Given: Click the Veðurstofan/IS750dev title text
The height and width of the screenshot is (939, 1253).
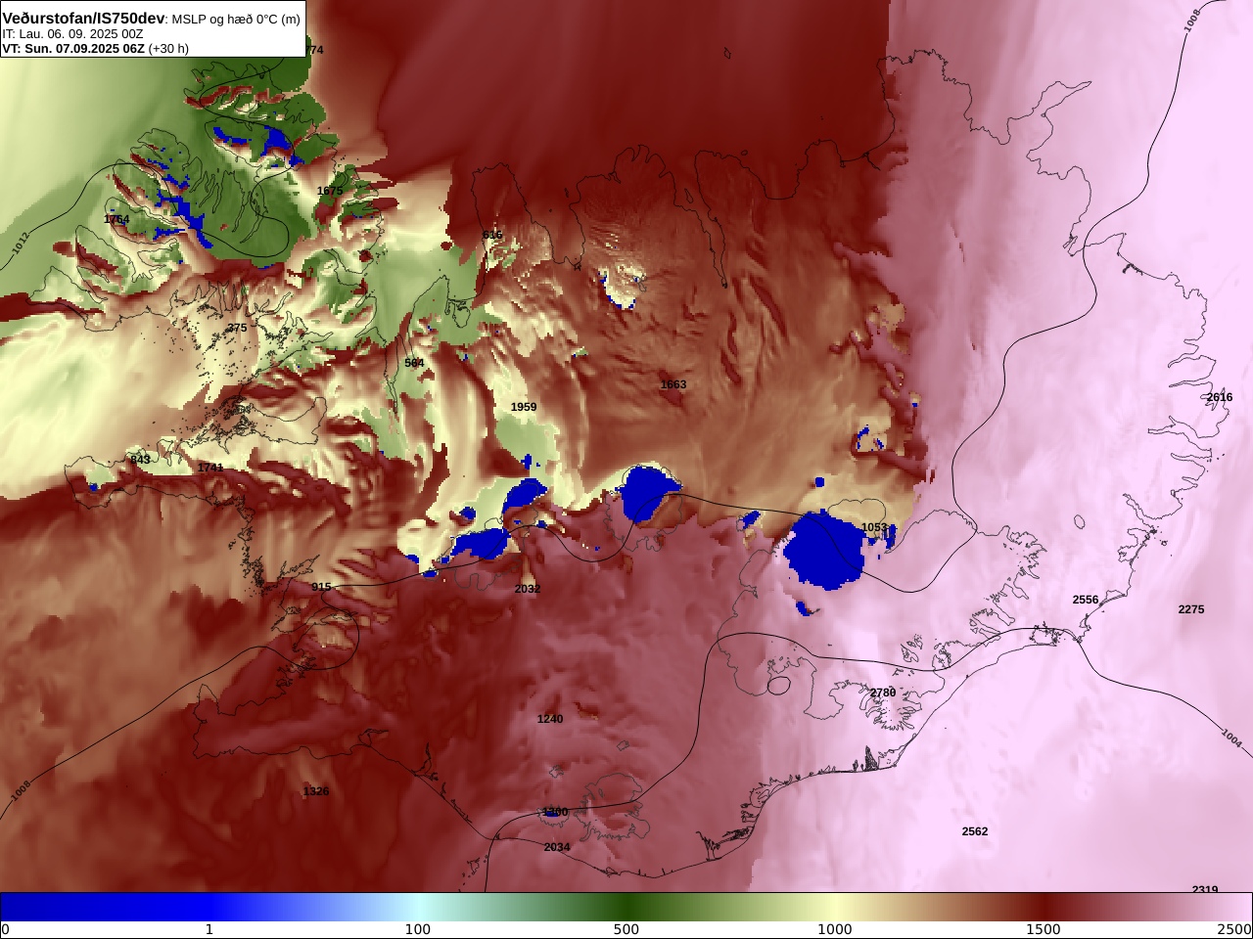Looking at the screenshot, I should click(83, 18).
